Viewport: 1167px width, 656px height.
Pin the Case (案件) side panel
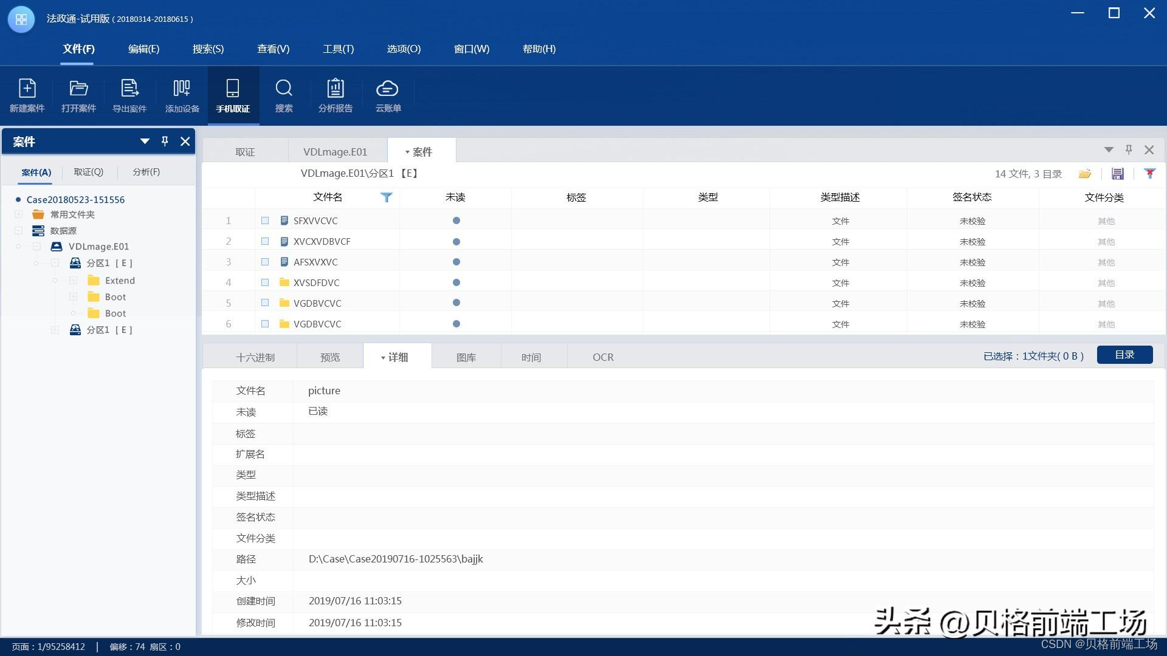(x=165, y=142)
